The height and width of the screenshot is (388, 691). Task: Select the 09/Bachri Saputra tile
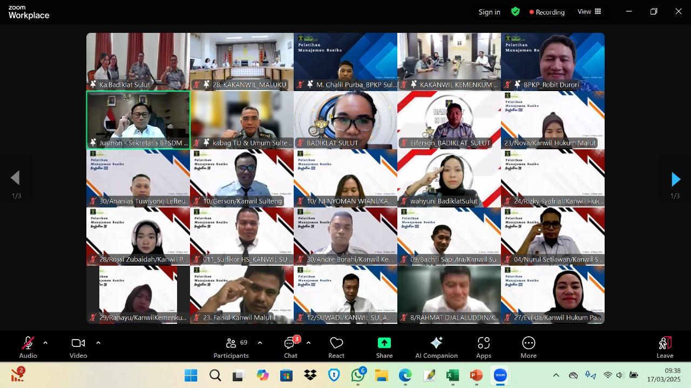[449, 236]
